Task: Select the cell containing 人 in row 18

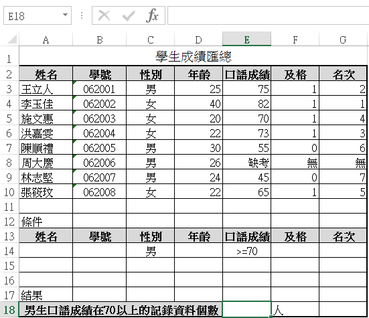Action: tap(295, 309)
